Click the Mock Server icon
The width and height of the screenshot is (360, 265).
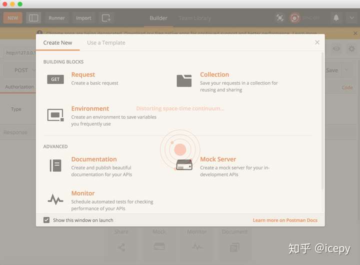(184, 164)
